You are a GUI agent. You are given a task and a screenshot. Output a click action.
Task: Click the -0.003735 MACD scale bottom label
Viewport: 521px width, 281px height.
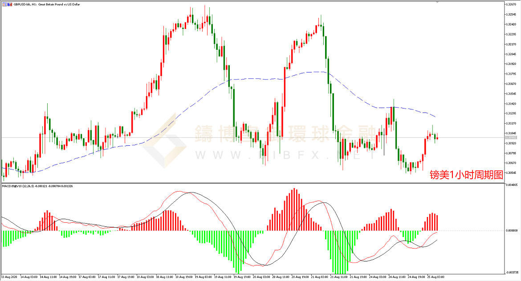[511, 272]
